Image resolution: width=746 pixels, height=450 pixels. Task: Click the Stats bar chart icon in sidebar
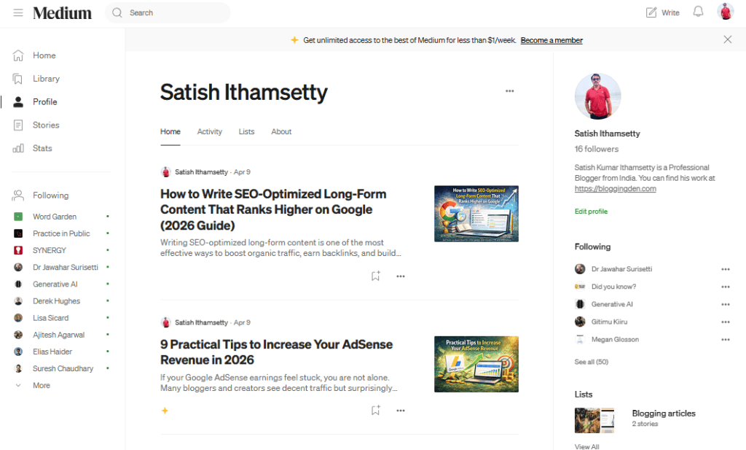[18, 149]
